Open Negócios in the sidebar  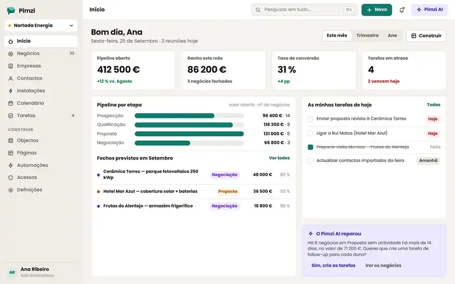(x=41, y=54)
